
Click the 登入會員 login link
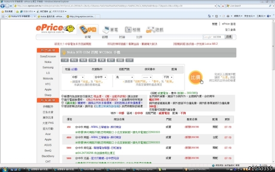pos(230,30)
